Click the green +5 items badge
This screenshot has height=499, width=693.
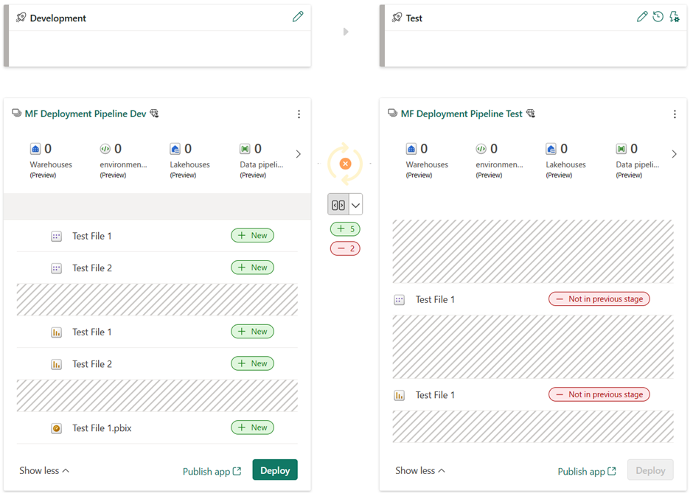(345, 228)
